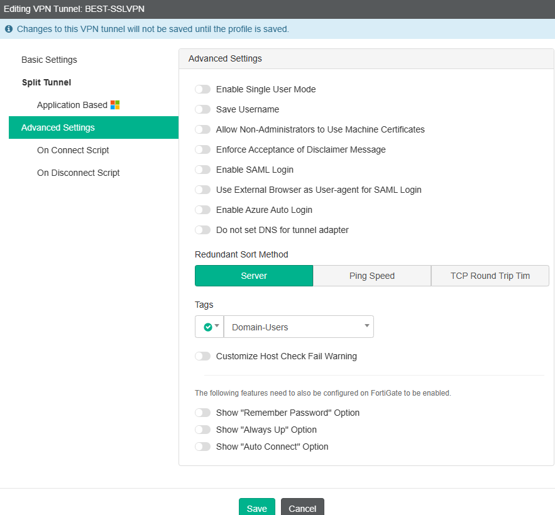Image resolution: width=555 pixels, height=515 pixels.
Task: Toggle Show "Remember Password" Option
Action: (202, 413)
